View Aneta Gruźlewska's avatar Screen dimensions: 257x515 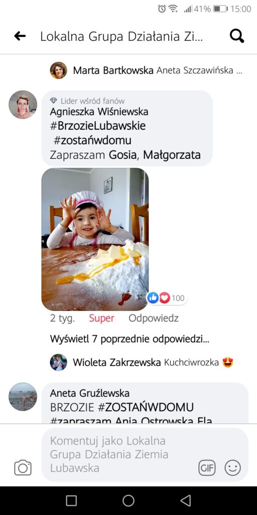point(23,397)
